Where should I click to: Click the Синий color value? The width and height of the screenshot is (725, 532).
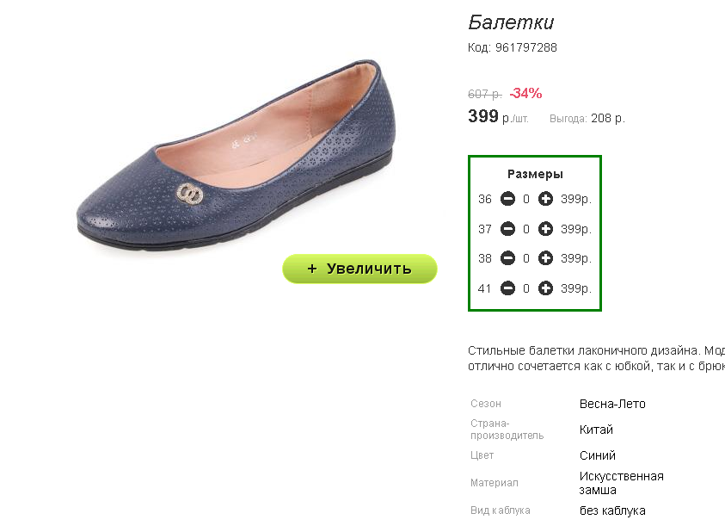click(x=598, y=455)
